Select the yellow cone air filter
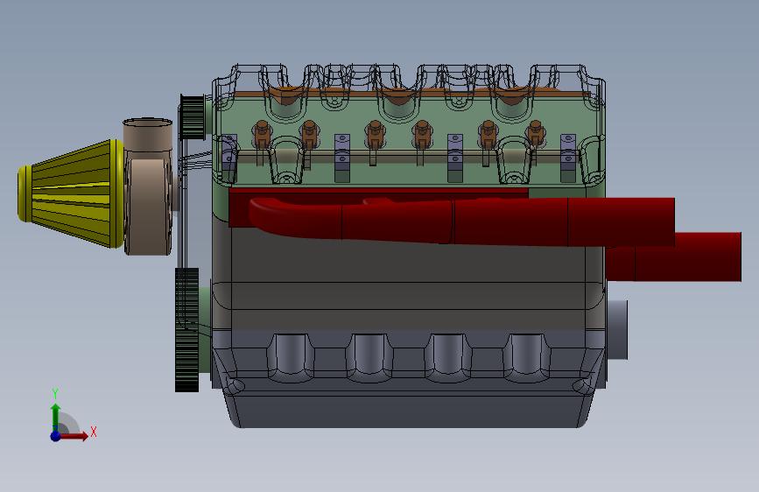 pyautogui.click(x=71, y=193)
